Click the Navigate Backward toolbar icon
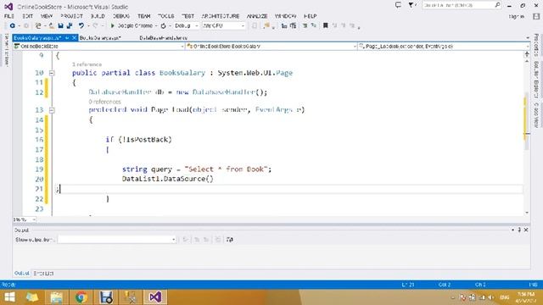Screen dimensions: 543x305 pyautogui.click(x=13, y=26)
